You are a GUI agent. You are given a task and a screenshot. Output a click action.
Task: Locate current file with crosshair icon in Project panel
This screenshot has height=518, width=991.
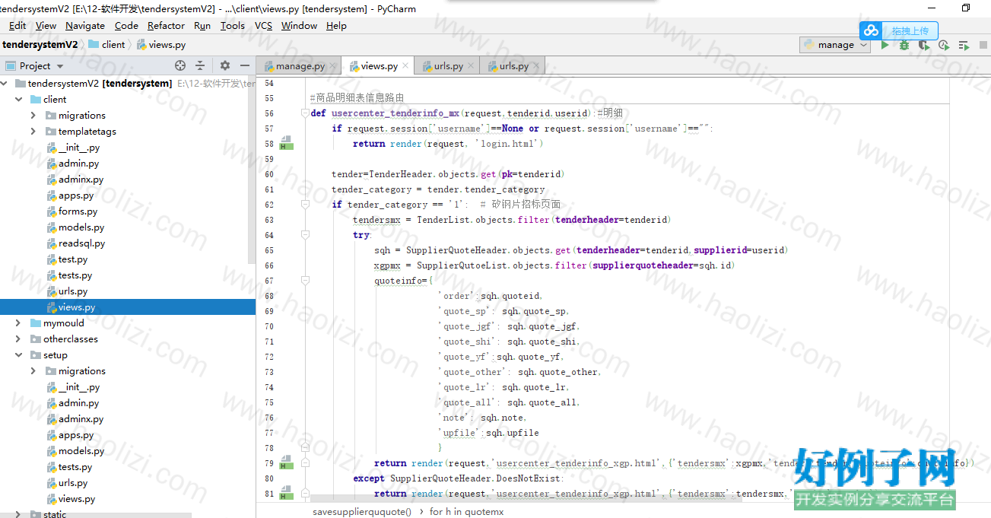180,65
